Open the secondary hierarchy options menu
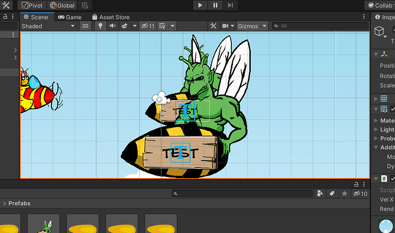Screen dimensions: 395x233 pyautogui.click(x=13, y=35)
